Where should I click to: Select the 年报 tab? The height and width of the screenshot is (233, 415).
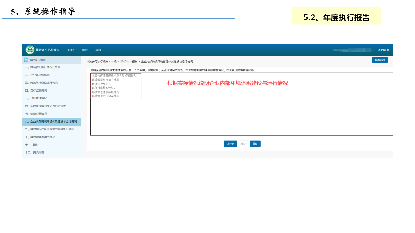tap(98, 50)
